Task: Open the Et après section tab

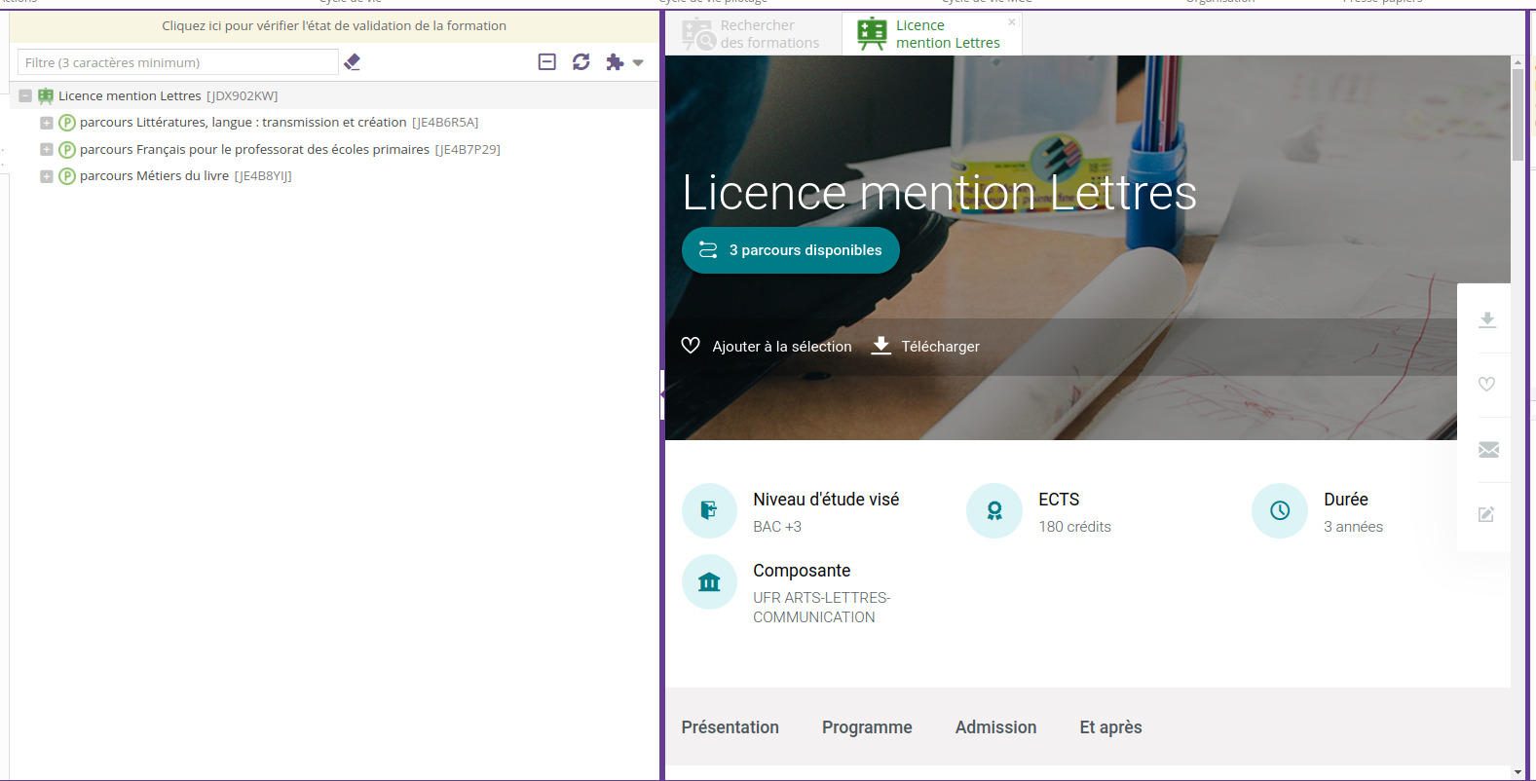Action: 1110,727
